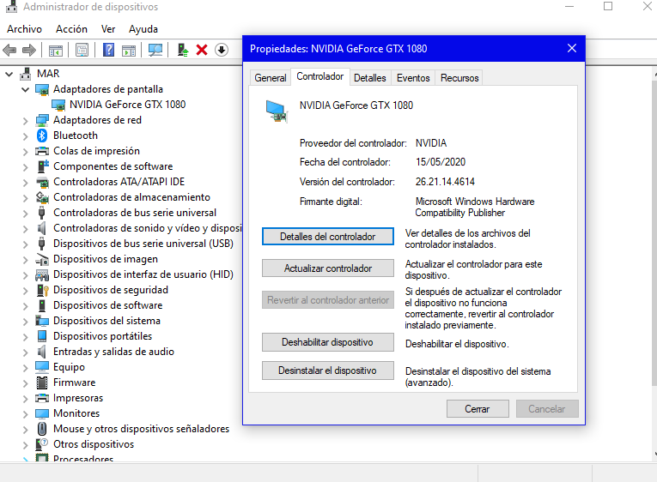Click Desinstalar el dispositivo button

coord(328,371)
